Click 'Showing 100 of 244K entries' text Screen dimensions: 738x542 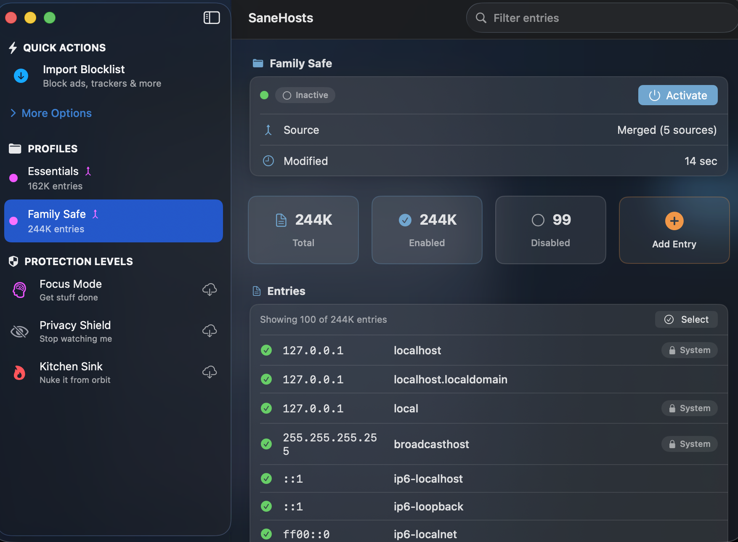coord(323,319)
